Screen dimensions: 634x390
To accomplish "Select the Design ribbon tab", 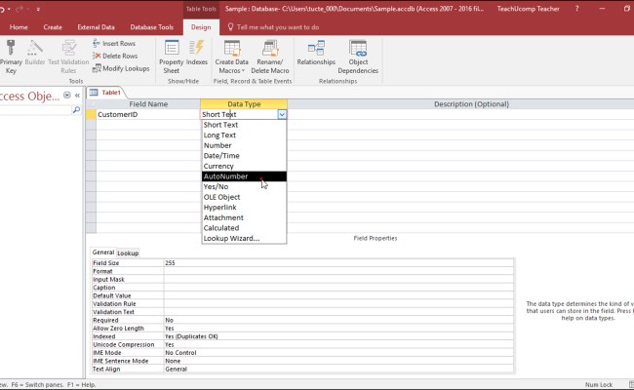I will click(x=201, y=27).
